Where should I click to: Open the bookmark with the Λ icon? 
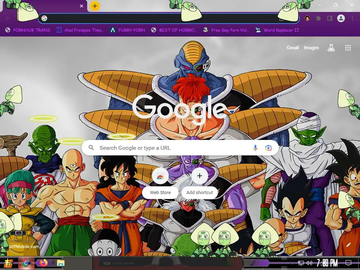127,30
